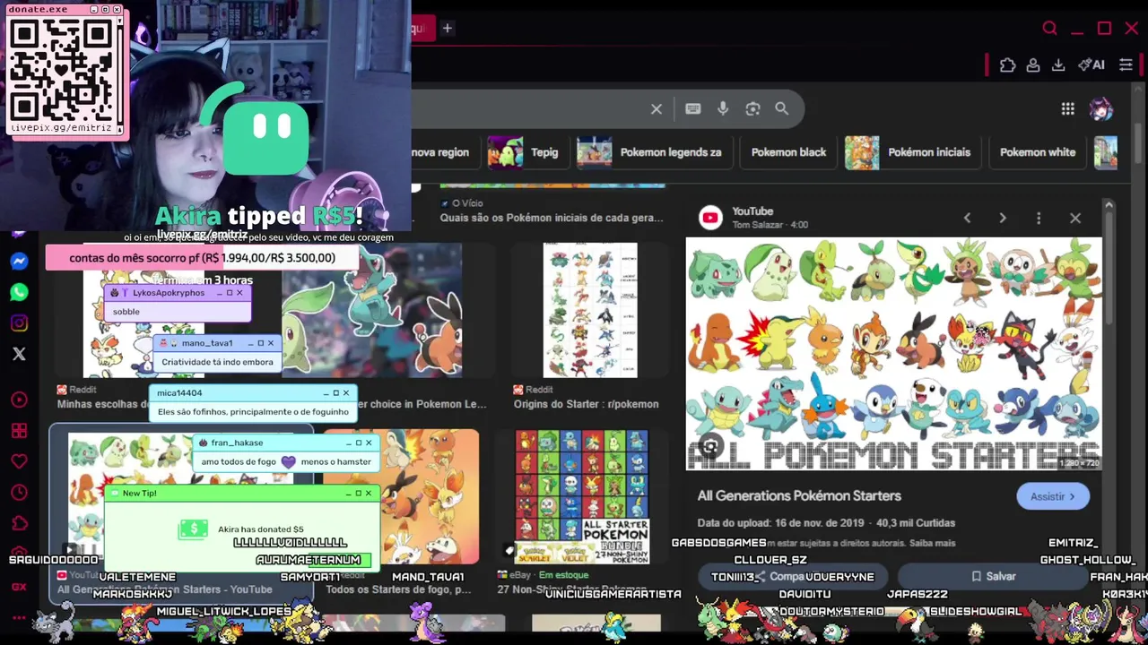Open the GX icon in the sidebar
This screenshot has height=645, width=1148.
pos(19,587)
